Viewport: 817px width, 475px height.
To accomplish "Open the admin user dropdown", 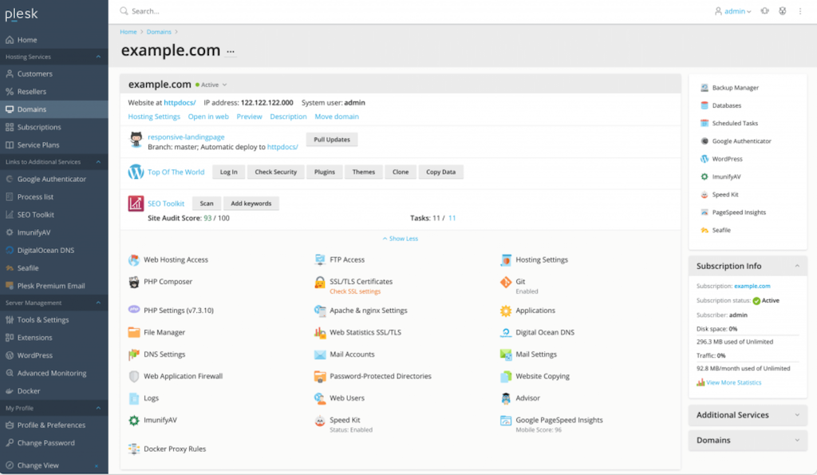I will click(x=733, y=11).
